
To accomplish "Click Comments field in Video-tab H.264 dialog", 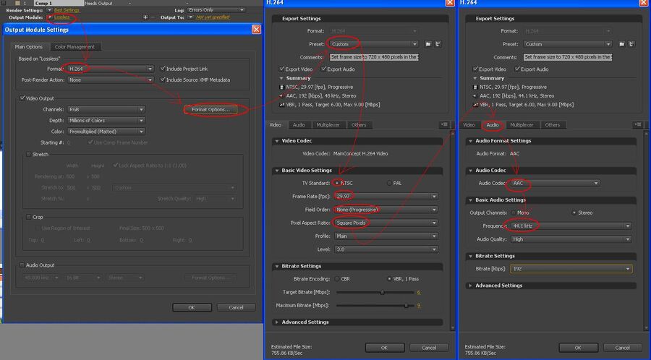I will point(374,57).
